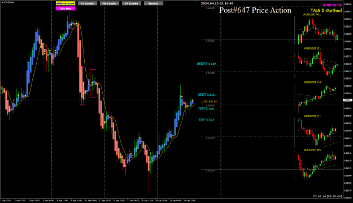Switch to H1 Candle view
Image resolution: width=353 pixels, height=203 pixels.
(x=88, y=3)
